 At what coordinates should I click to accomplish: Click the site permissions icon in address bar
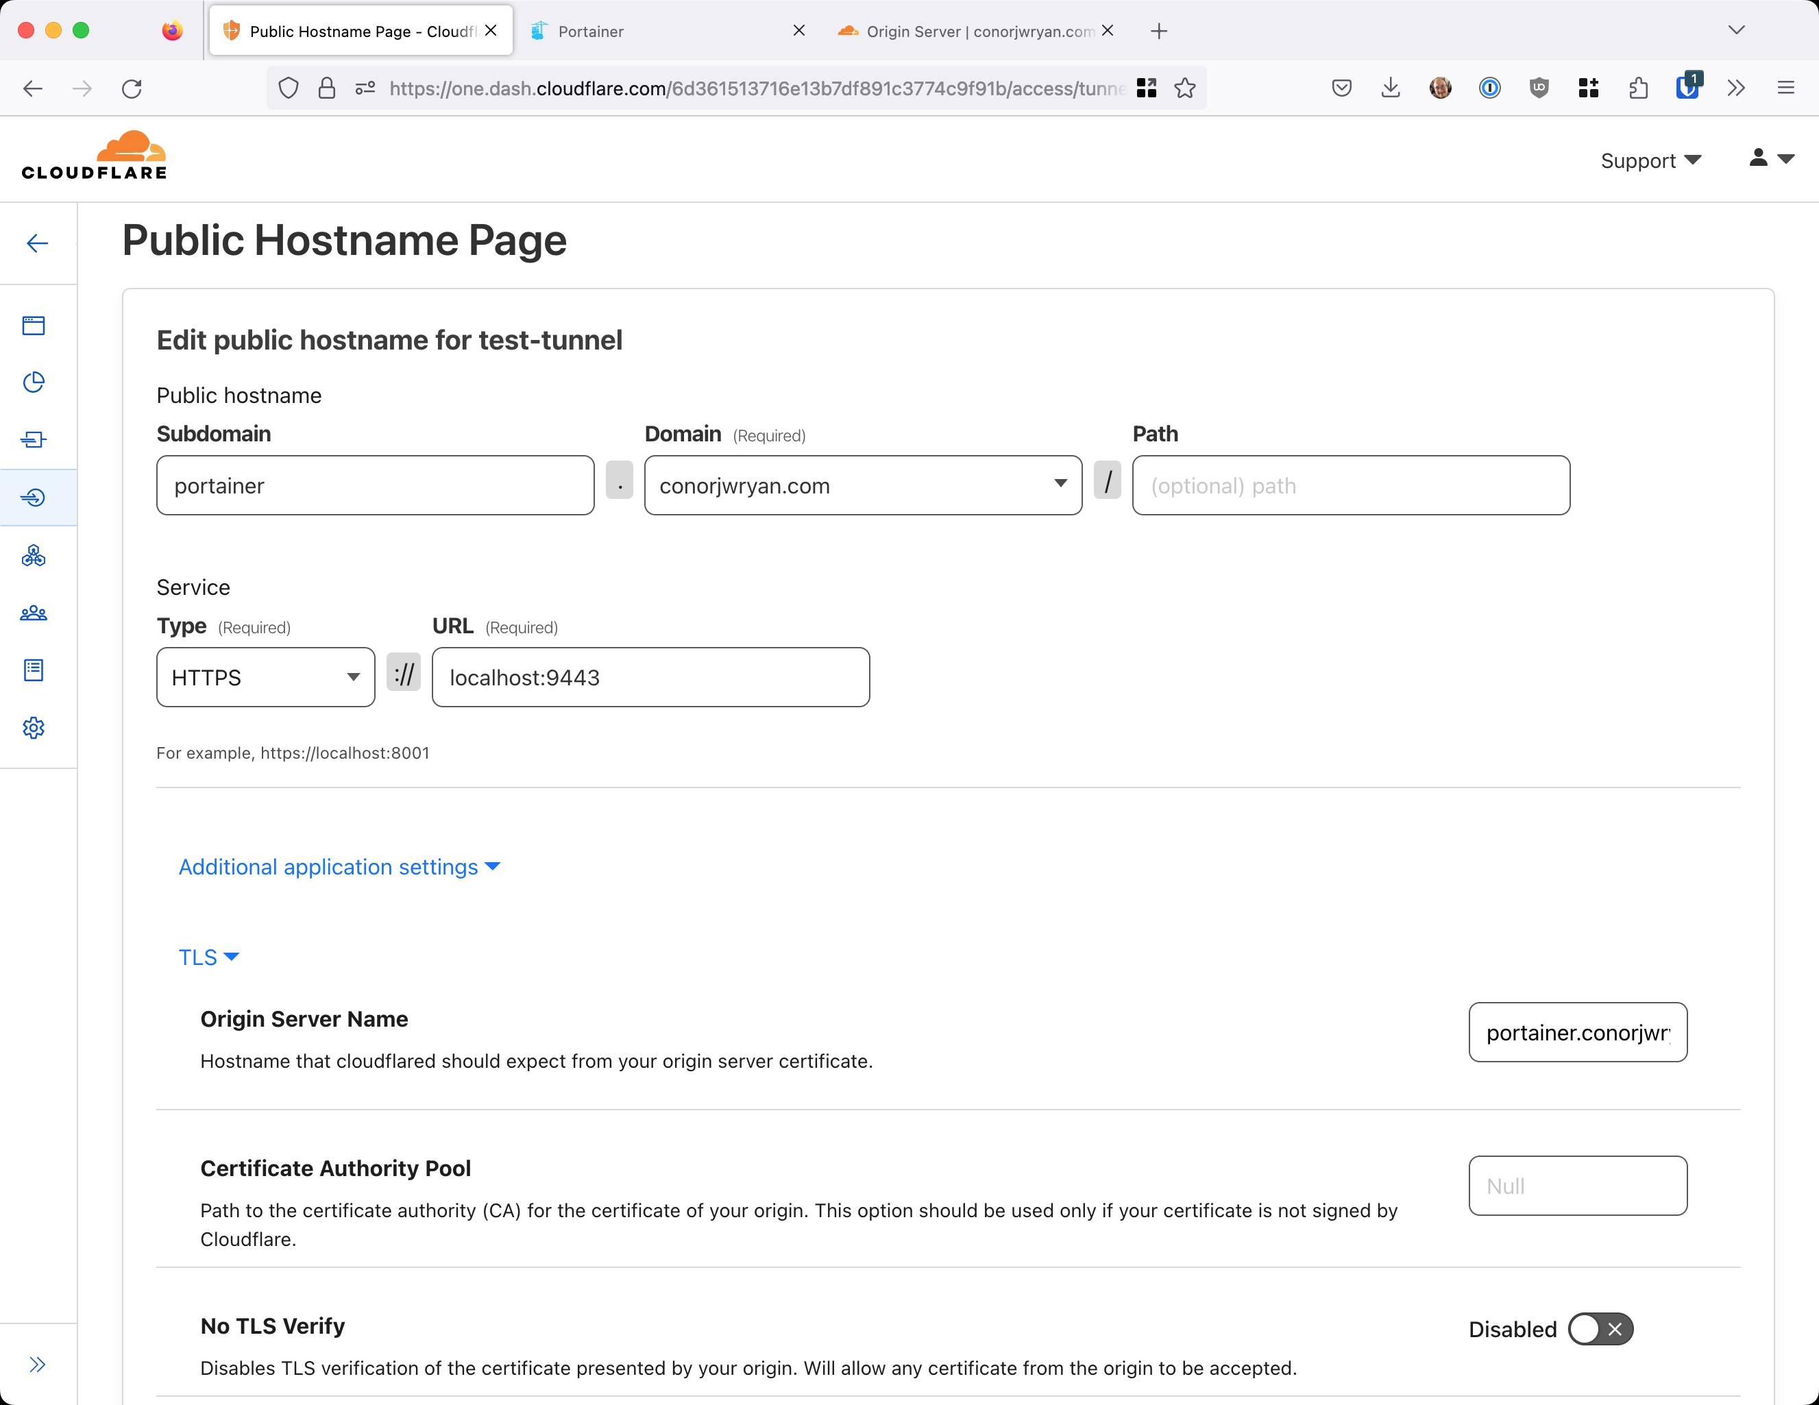click(365, 88)
